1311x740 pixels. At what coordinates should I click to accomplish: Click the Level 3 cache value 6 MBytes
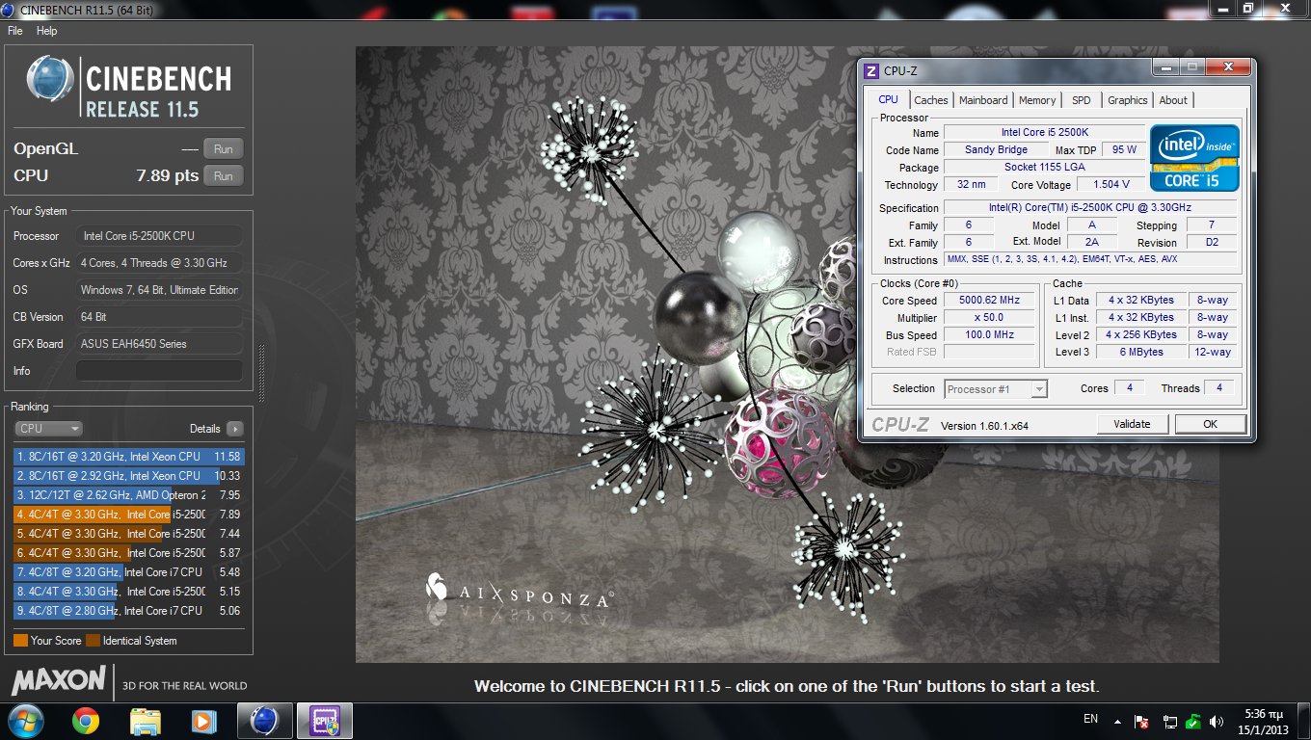(1142, 353)
